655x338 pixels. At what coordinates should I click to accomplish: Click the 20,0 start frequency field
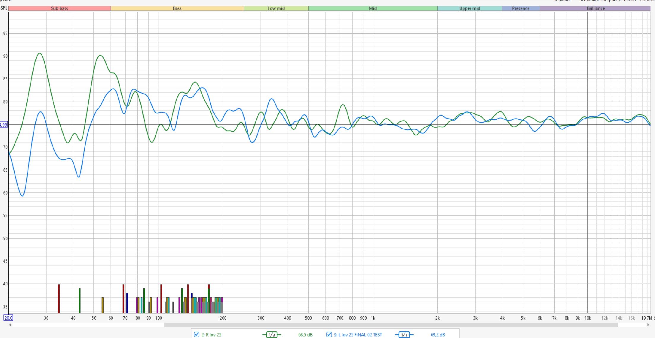click(8, 318)
